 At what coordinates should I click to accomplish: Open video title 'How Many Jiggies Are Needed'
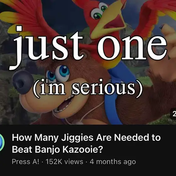86,143
